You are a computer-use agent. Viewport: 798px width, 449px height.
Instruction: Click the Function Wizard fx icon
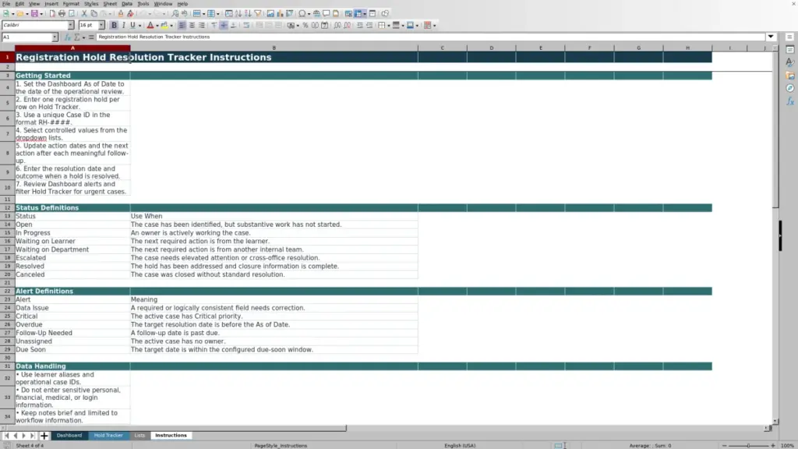(67, 37)
